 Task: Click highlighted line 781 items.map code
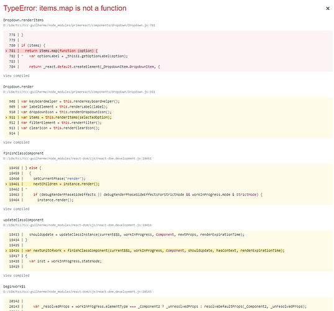[x=61, y=51]
